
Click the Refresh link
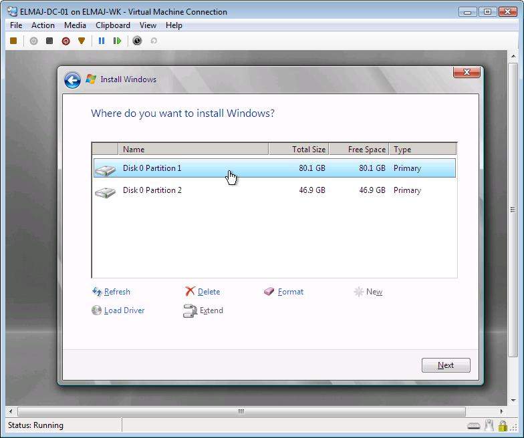tap(111, 292)
